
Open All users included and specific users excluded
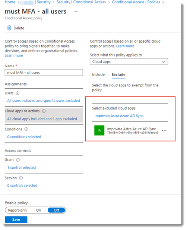[44, 101]
